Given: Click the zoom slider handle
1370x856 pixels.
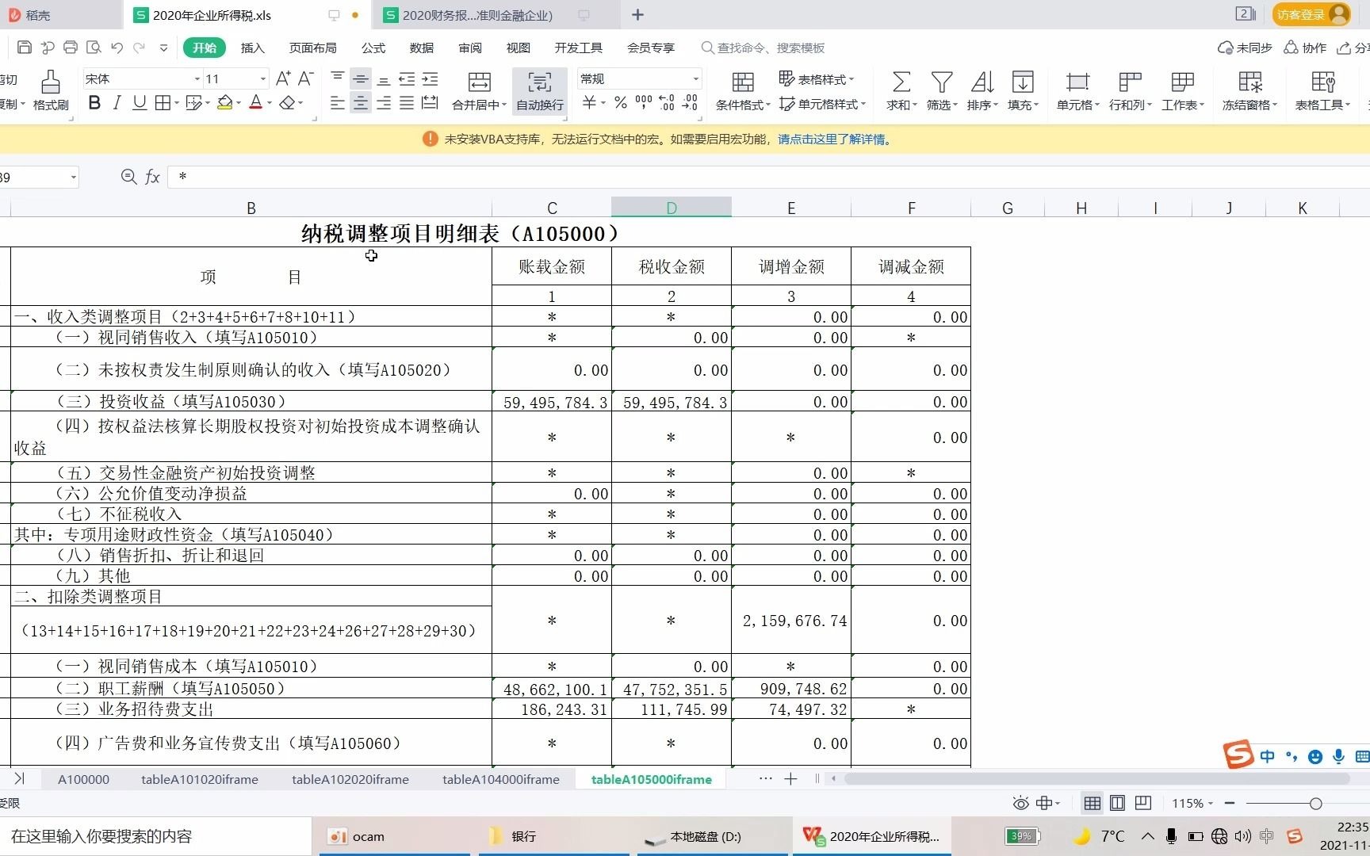Looking at the screenshot, I should [x=1316, y=804].
